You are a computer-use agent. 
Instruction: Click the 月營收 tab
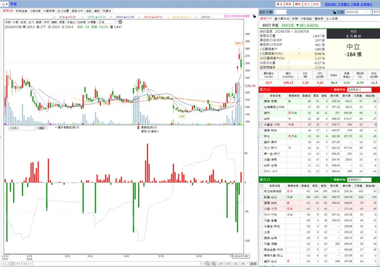coord(107,11)
